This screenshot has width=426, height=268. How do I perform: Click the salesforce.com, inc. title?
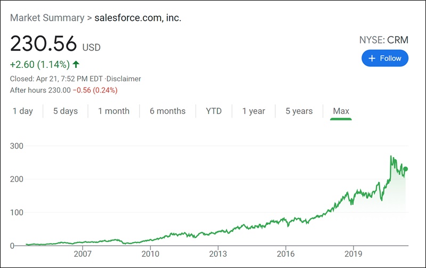[x=138, y=18]
